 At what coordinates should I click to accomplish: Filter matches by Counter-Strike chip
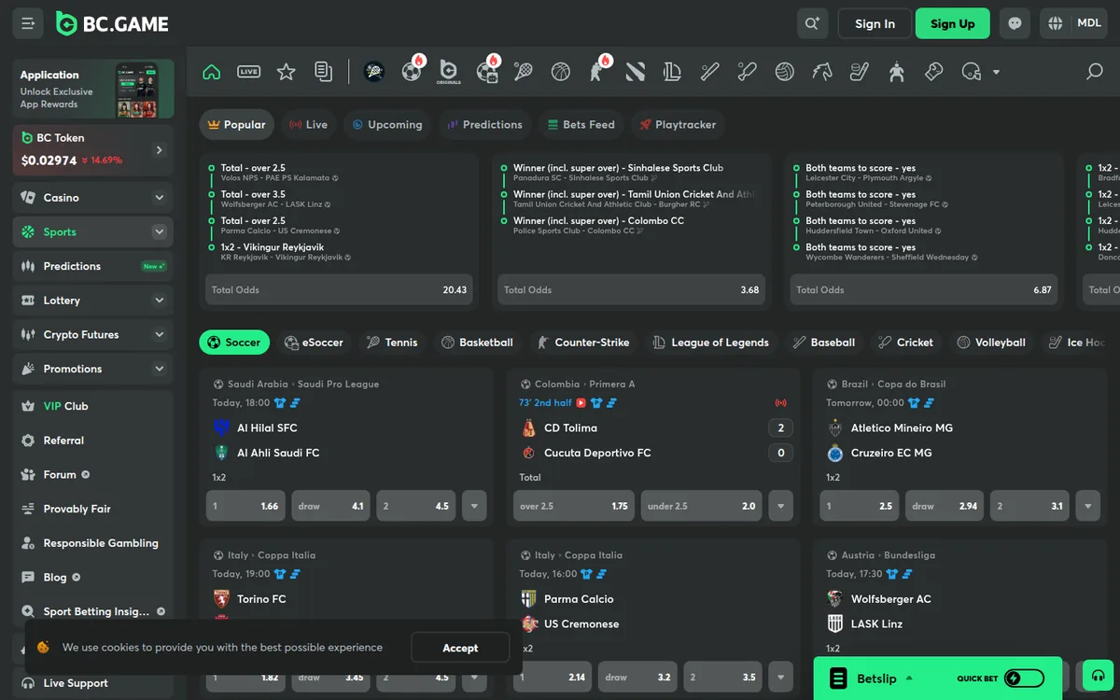[x=583, y=343]
